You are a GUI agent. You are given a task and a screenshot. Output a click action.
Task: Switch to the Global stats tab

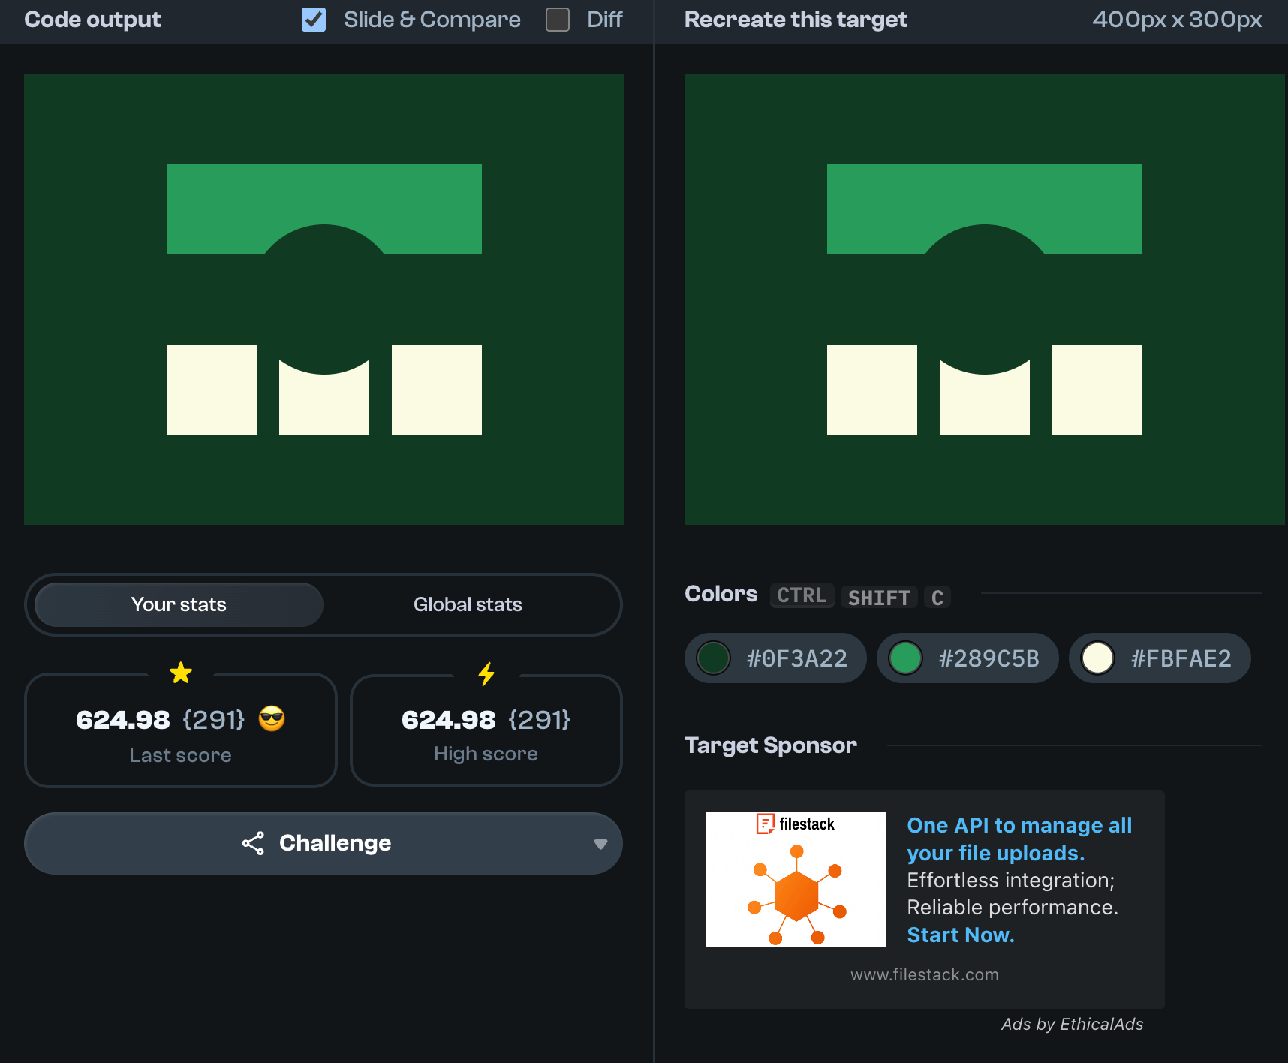(468, 604)
